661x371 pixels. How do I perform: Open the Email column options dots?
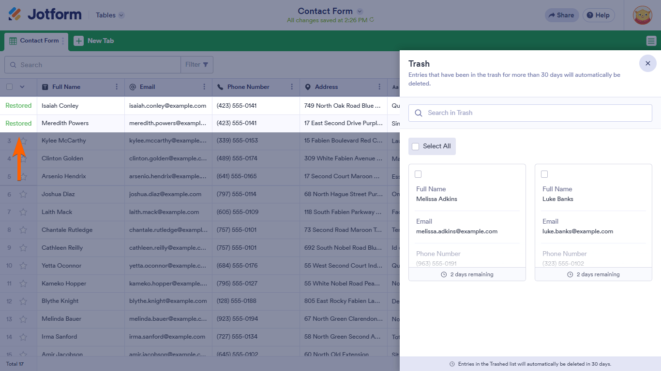204,87
